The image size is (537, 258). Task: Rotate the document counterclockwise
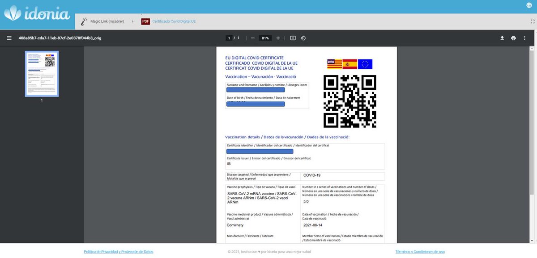click(x=303, y=38)
